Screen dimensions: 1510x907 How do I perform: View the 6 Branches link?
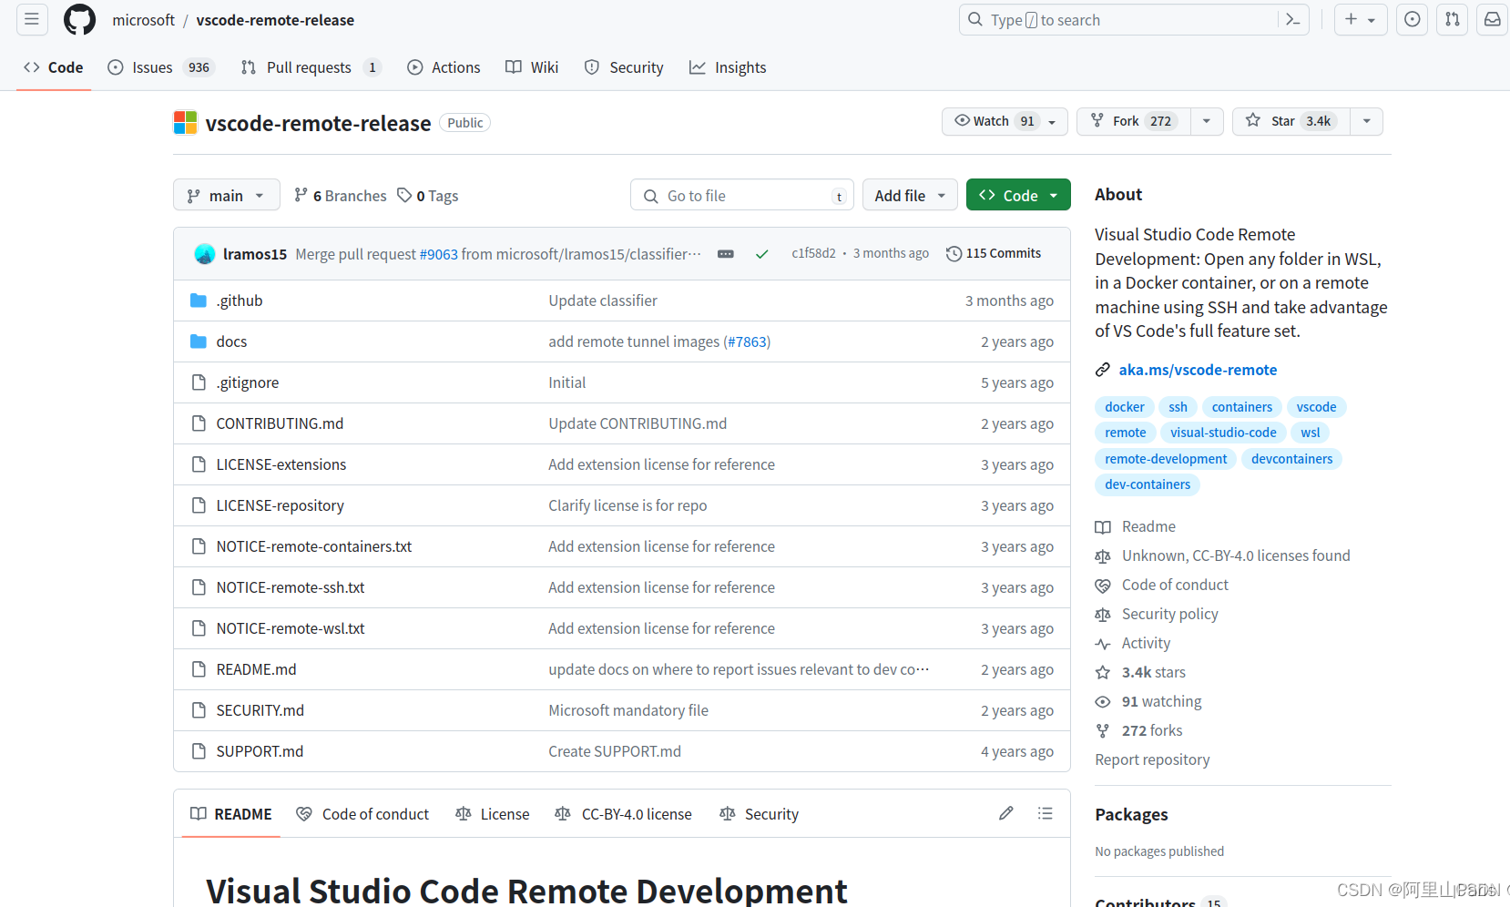click(341, 196)
